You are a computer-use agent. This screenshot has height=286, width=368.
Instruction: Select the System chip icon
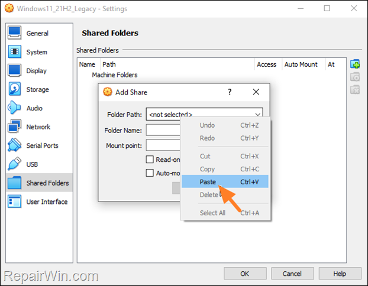pyautogui.click(x=14, y=51)
